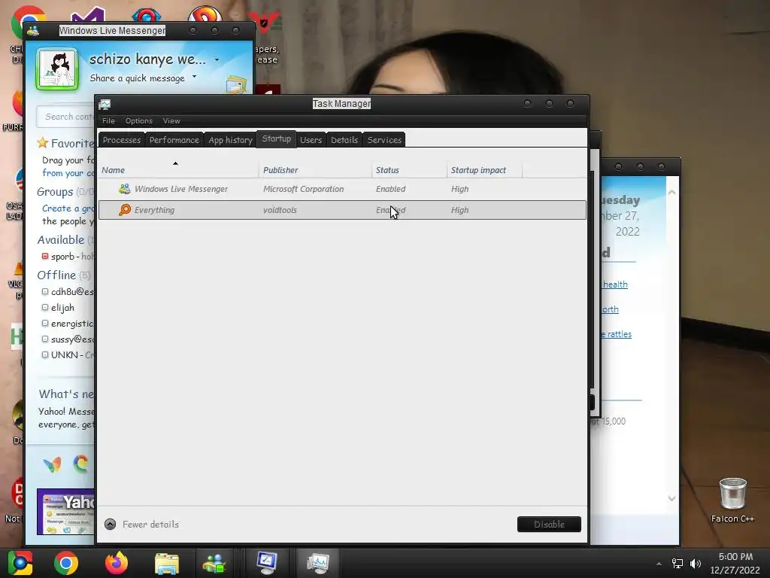Select the 'voidtools' publisher cell
Image resolution: width=770 pixels, height=578 pixels.
point(280,210)
